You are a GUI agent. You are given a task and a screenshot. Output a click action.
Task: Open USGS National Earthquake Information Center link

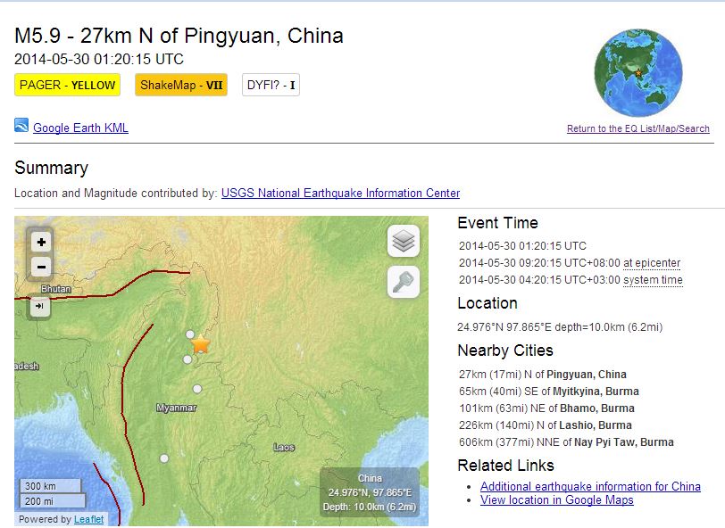(340, 193)
